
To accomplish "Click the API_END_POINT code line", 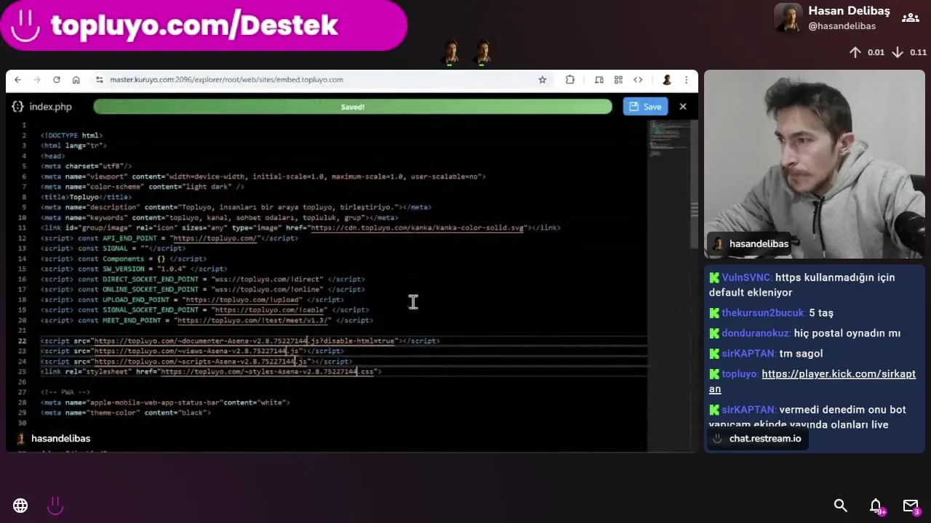I will click(169, 238).
